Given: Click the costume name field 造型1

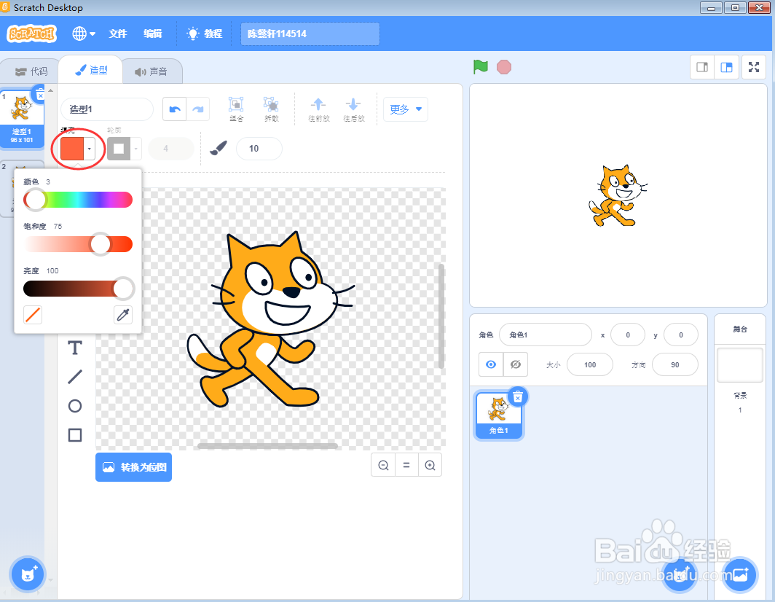Looking at the screenshot, I should 107,109.
